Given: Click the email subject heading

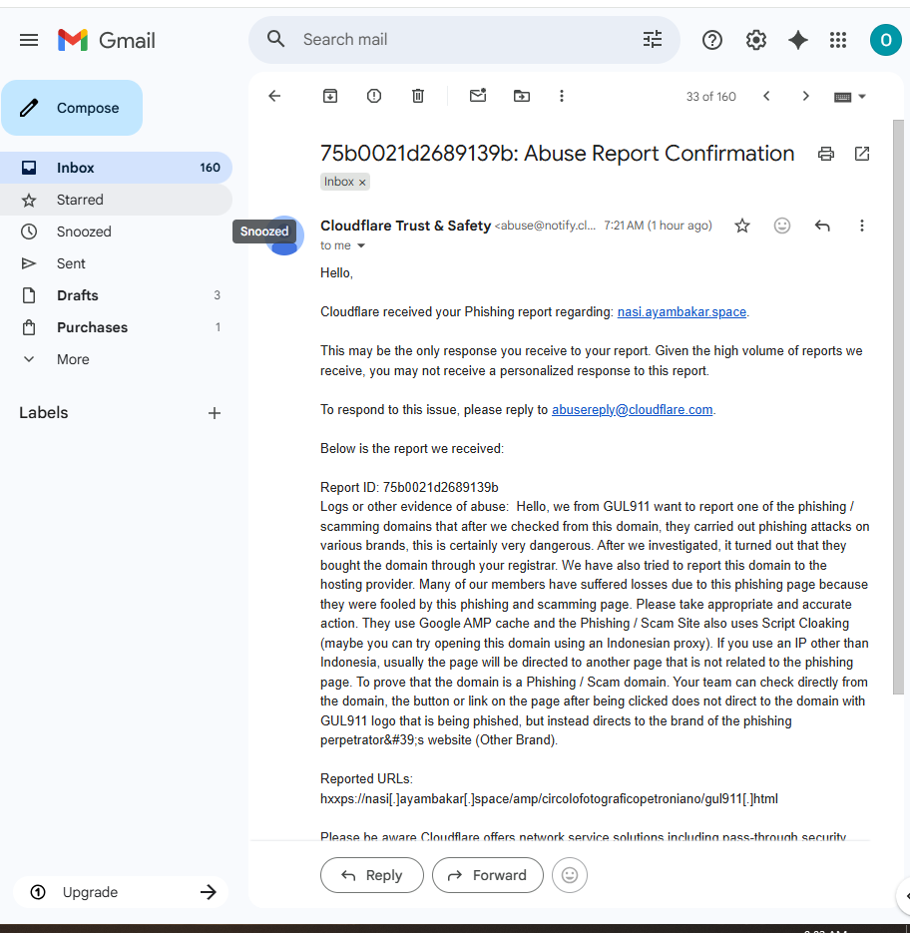Looking at the screenshot, I should pyautogui.click(x=557, y=154).
